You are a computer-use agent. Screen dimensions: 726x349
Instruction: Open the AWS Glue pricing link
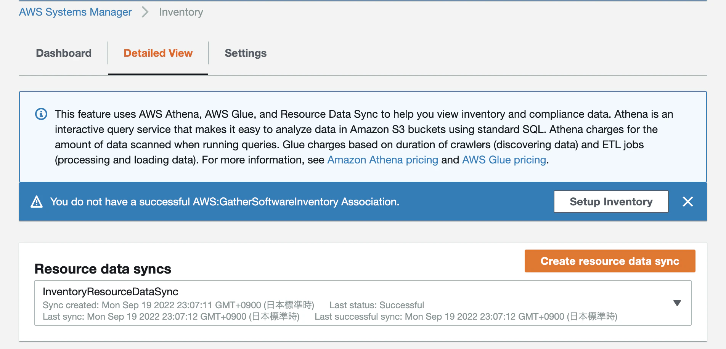point(504,160)
